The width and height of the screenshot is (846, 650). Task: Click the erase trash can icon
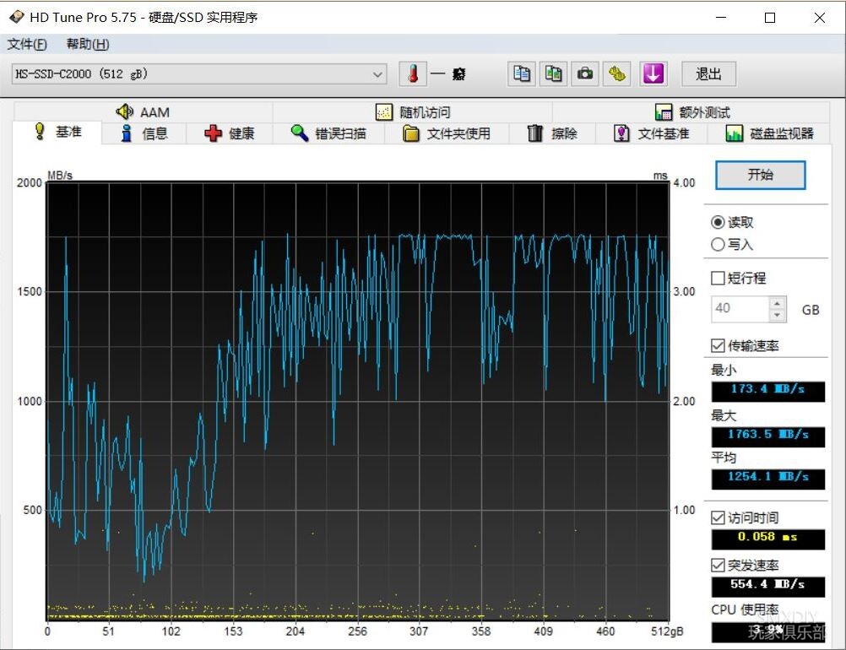pyautogui.click(x=534, y=133)
